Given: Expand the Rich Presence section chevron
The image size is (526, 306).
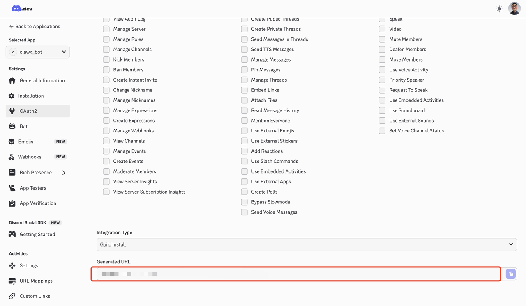Looking at the screenshot, I should pos(64,173).
